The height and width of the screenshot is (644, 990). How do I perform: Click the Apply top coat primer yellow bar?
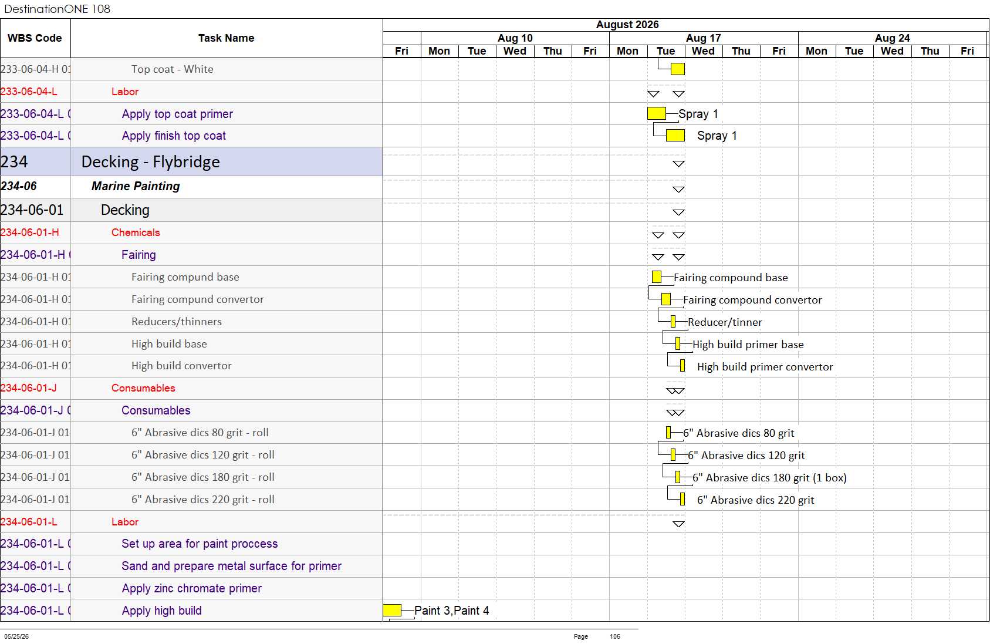click(657, 113)
